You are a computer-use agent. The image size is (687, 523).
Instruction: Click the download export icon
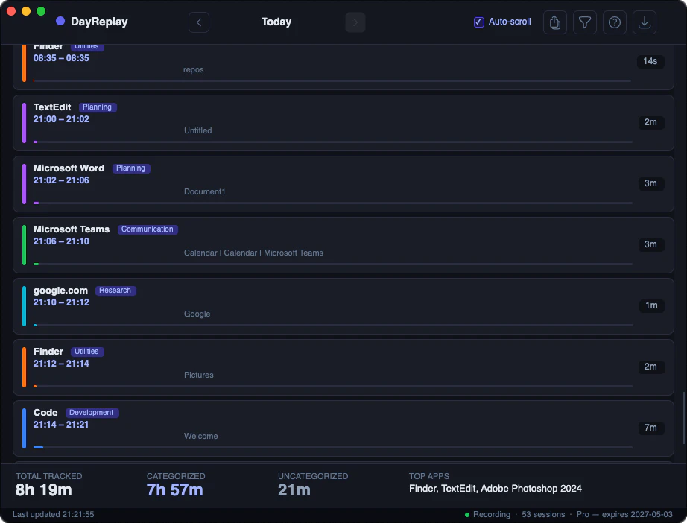(x=644, y=22)
